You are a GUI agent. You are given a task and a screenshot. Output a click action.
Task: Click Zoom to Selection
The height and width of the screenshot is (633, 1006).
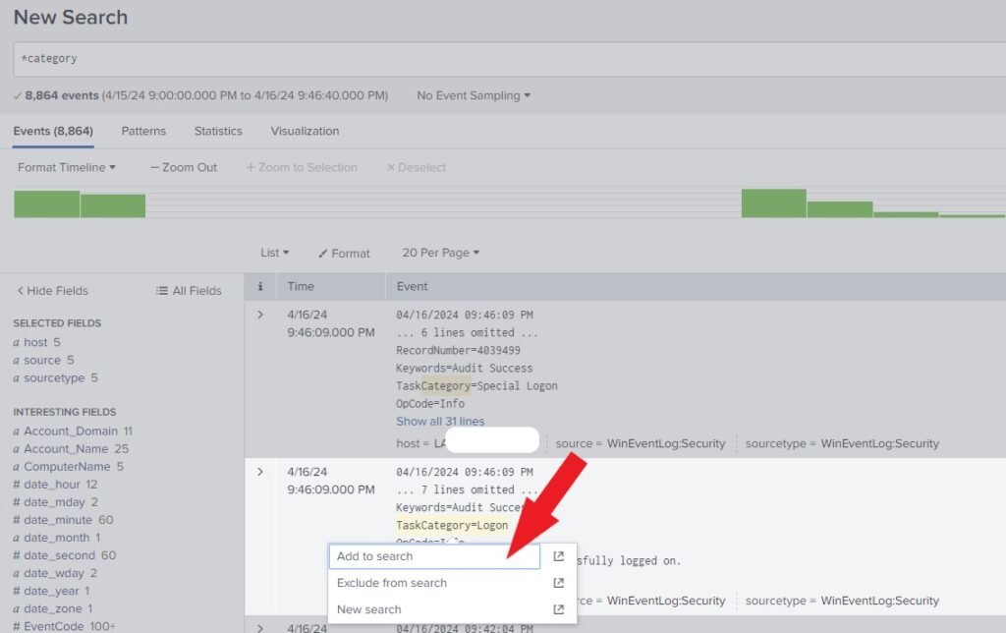point(302,167)
